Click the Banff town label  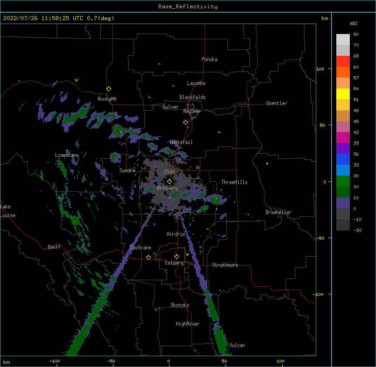coord(54,247)
